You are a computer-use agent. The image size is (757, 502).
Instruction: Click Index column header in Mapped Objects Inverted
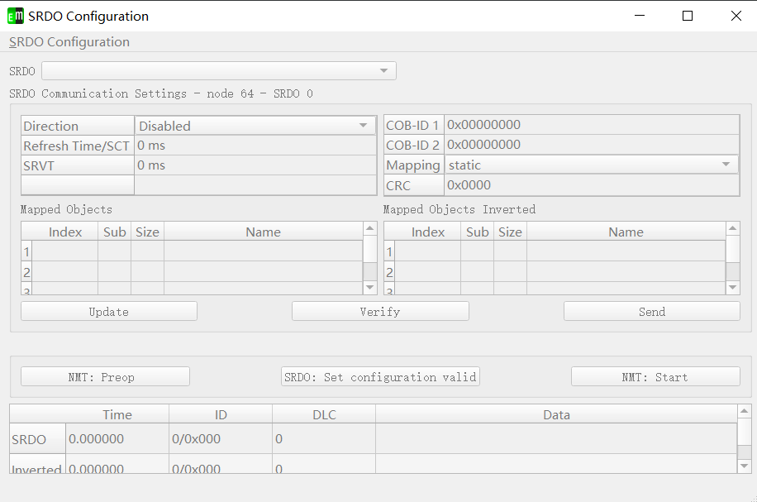[428, 232]
